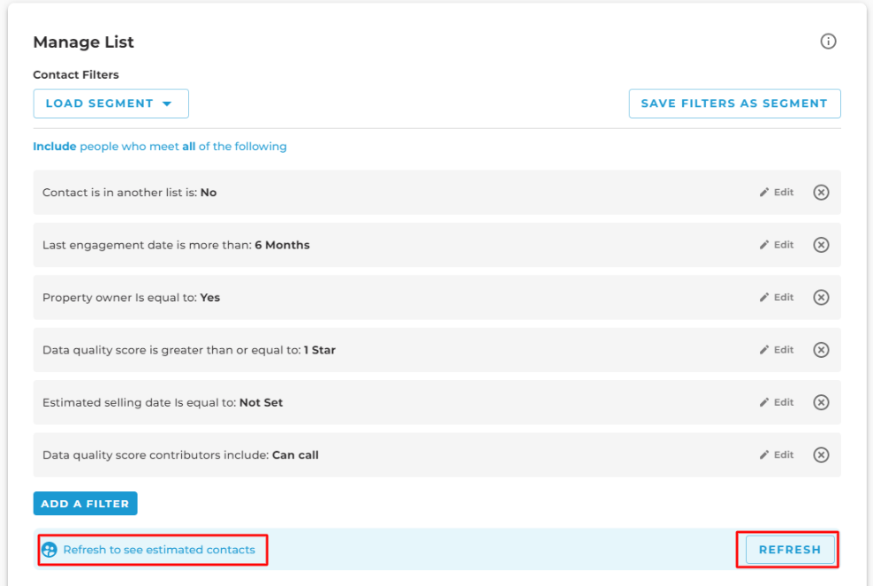Viewport: 873px width, 586px height.
Task: Remove 'Data quality score contributors' filter
Action: [821, 455]
